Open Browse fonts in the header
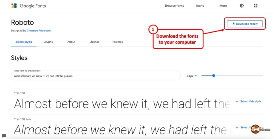Viewport: 274px width, 139px height. 174,6
